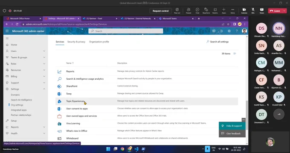
Task: Open Viva Learning settings
Action: pos(73,123)
